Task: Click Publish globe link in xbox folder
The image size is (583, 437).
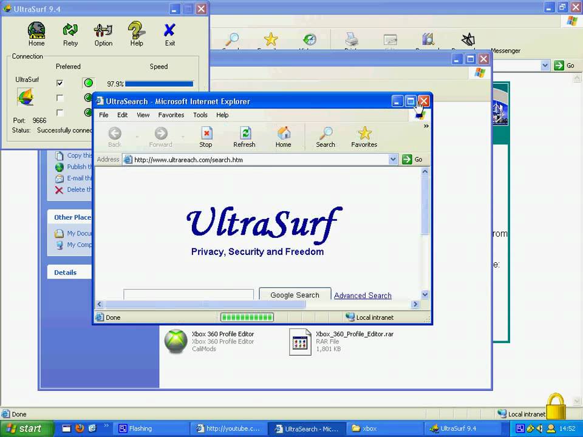Action: (x=73, y=167)
